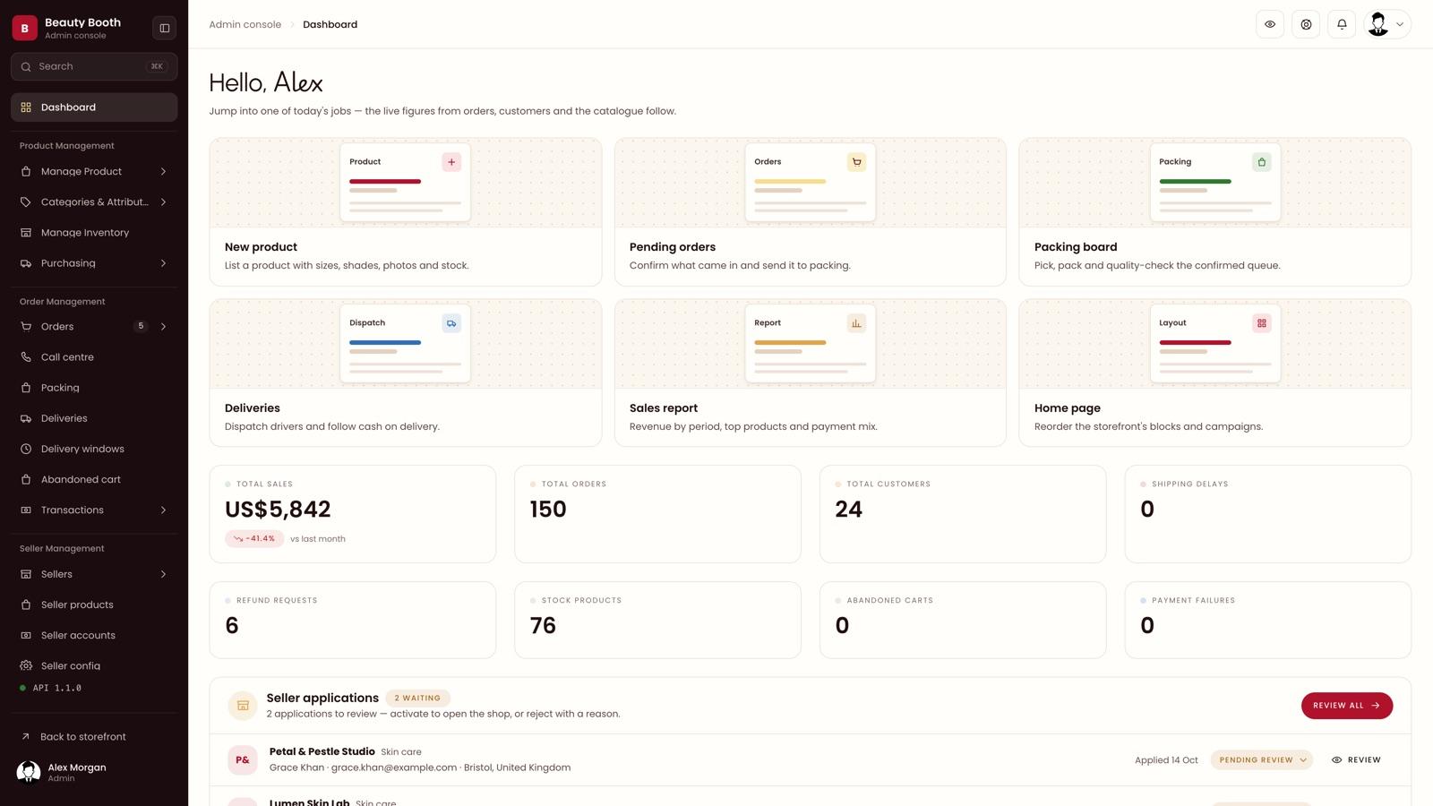Click the Alex Morgan profile at sidebar bottom
Viewport: 1433px width, 806px height.
pos(94,772)
